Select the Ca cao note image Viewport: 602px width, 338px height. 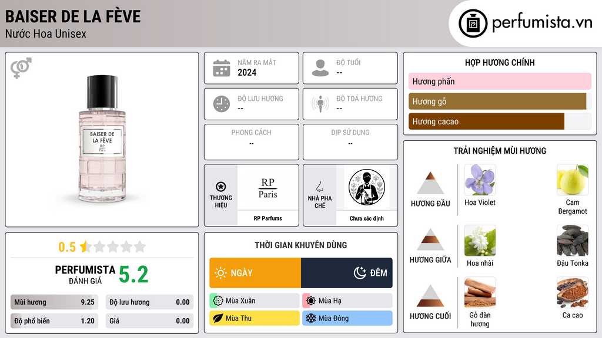[573, 293]
